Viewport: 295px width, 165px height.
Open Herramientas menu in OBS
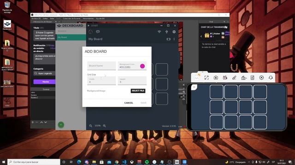88,19
